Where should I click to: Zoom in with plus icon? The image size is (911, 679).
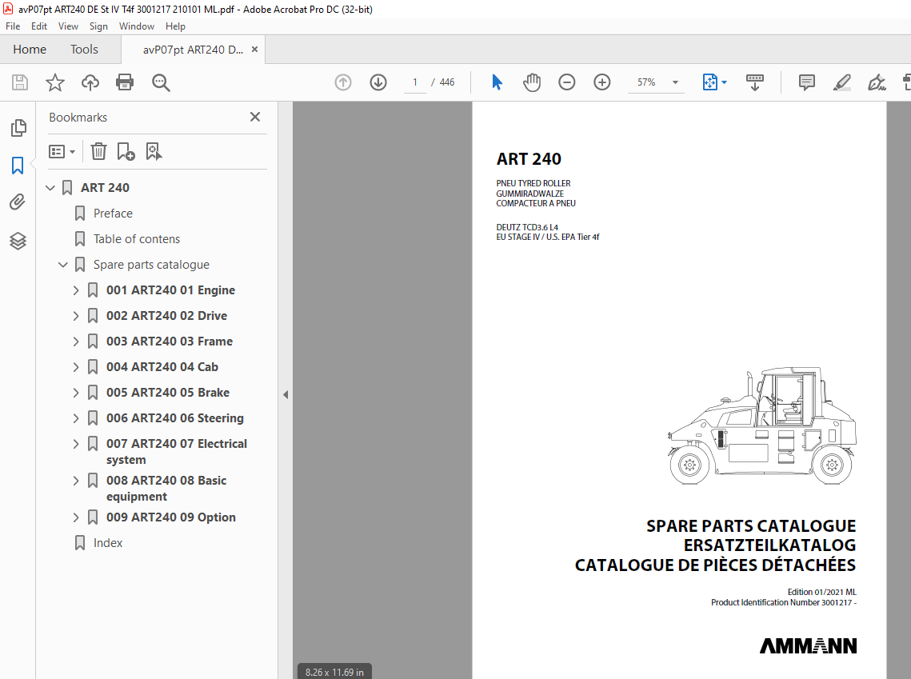tap(602, 82)
